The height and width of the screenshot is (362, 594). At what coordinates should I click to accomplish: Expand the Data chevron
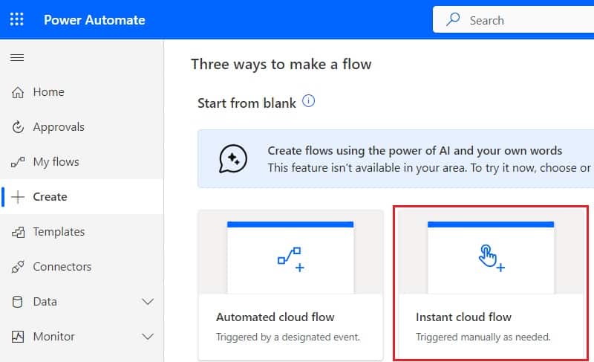click(148, 302)
